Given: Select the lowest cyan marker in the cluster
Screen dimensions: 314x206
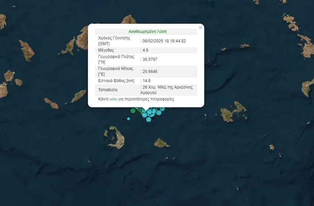Looking at the screenshot, I should point(149,119).
